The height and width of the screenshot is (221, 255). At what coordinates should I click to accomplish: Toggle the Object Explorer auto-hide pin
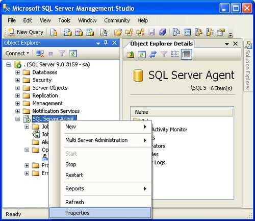click(x=106, y=43)
